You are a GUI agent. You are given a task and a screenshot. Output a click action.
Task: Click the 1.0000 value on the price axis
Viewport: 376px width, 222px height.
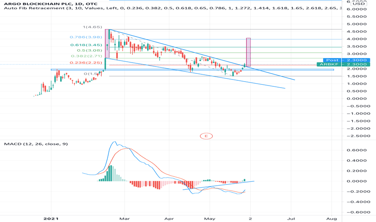[357, 84]
